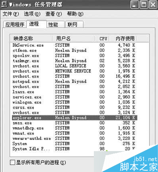Select the vmware-authd.exe process
Screen dimensions: 158x172
tap(74, 138)
